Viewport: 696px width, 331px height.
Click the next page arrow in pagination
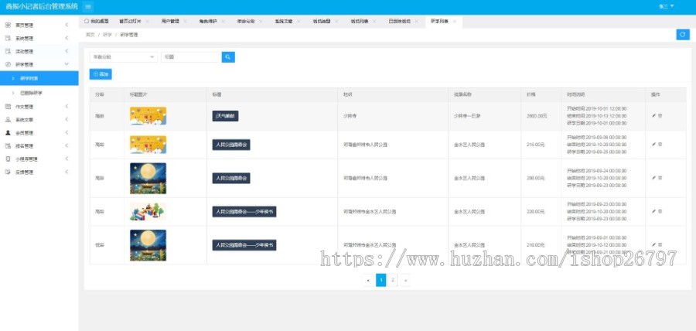click(404, 280)
